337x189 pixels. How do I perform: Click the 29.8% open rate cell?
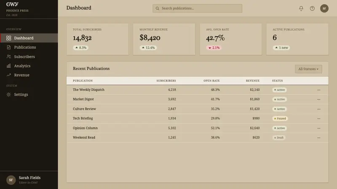click(215, 118)
